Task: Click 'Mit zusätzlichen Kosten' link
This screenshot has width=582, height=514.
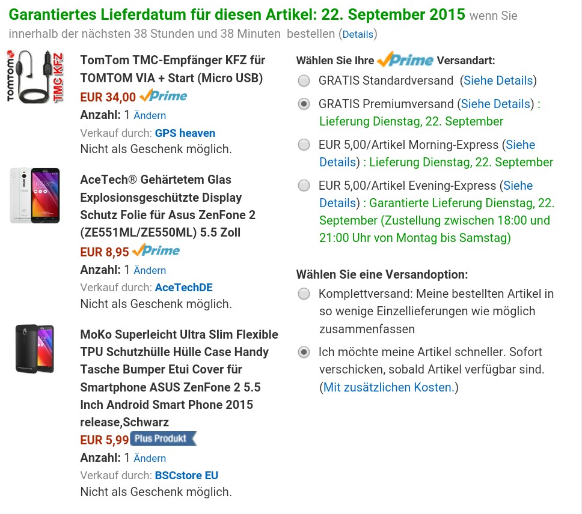Action: click(x=388, y=387)
